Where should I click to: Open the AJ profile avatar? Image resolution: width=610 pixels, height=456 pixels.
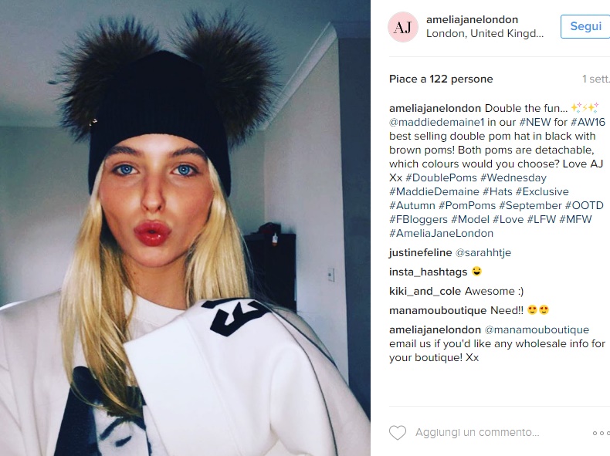point(402,27)
